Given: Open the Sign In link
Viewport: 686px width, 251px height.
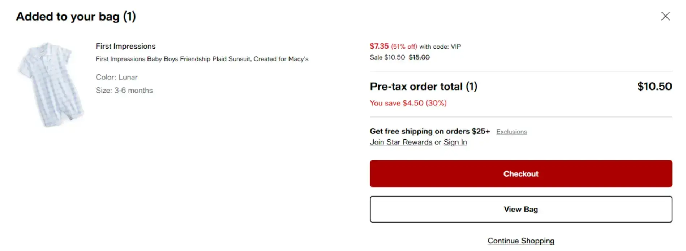Looking at the screenshot, I should click(x=455, y=142).
